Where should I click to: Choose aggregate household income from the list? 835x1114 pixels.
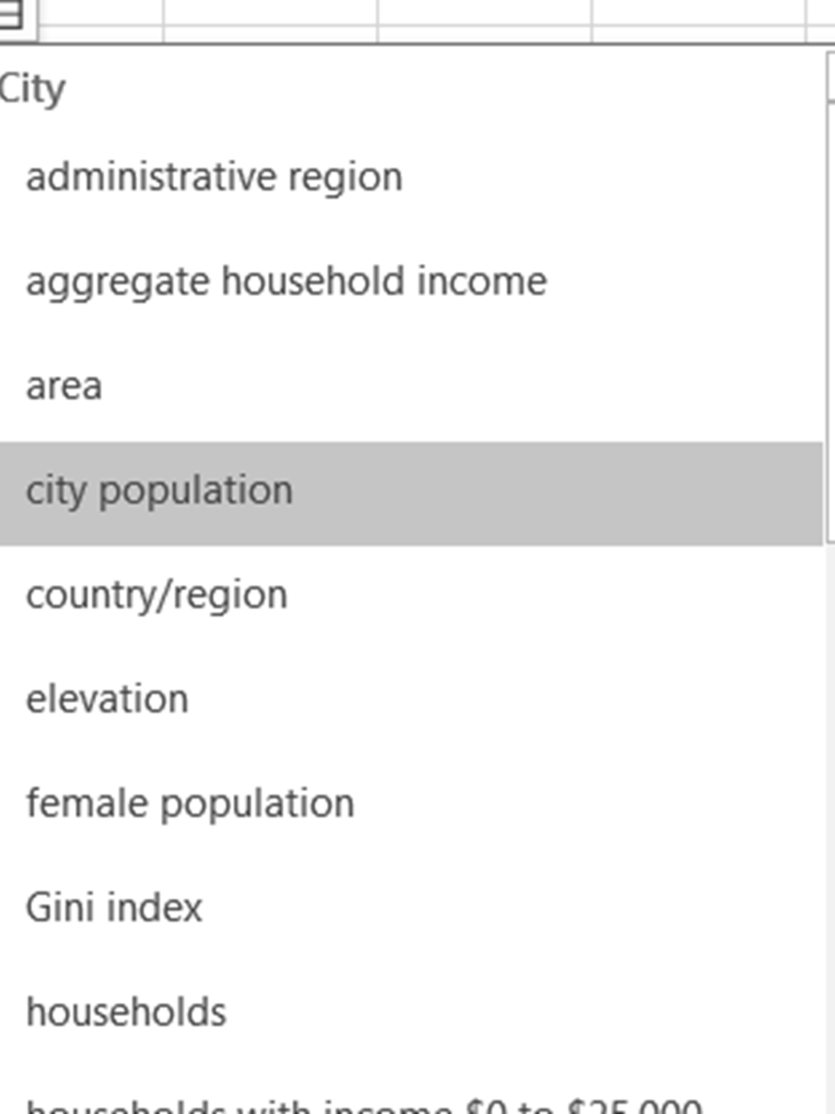coord(286,282)
